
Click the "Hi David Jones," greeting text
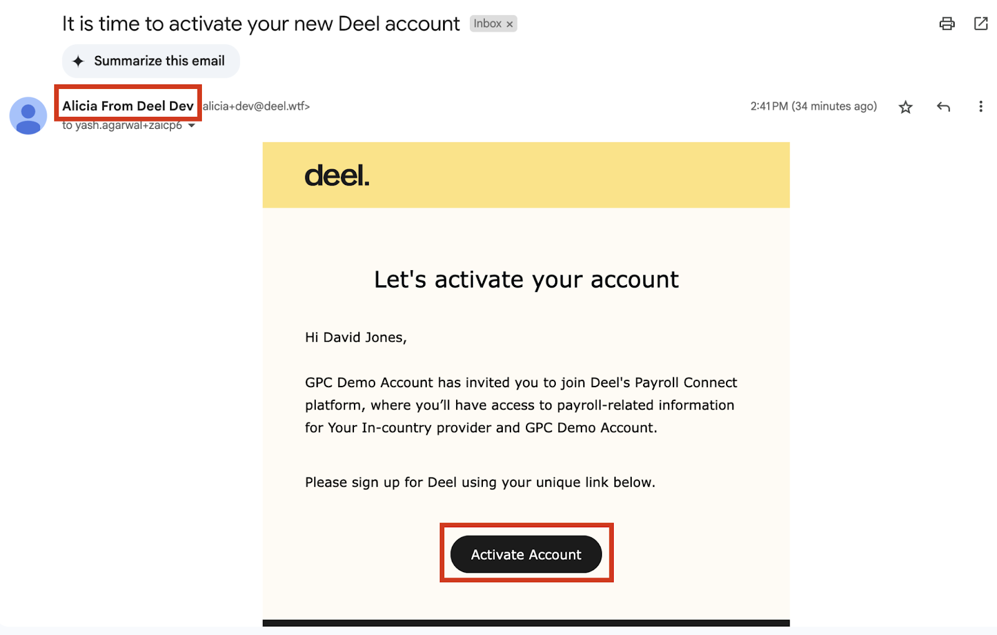355,337
